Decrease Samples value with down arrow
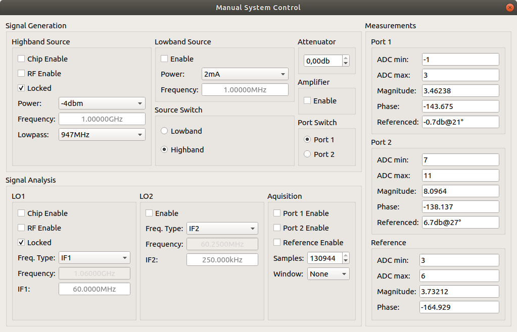Image resolution: width=517 pixels, height=332 pixels. pyautogui.click(x=346, y=261)
